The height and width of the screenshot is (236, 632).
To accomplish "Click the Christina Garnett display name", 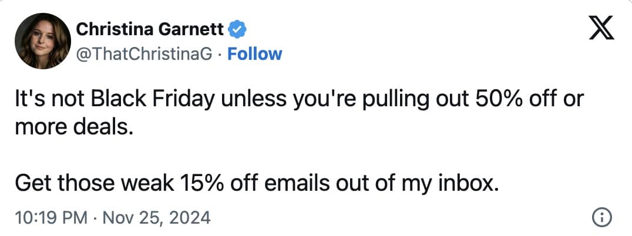I will (x=152, y=28).
